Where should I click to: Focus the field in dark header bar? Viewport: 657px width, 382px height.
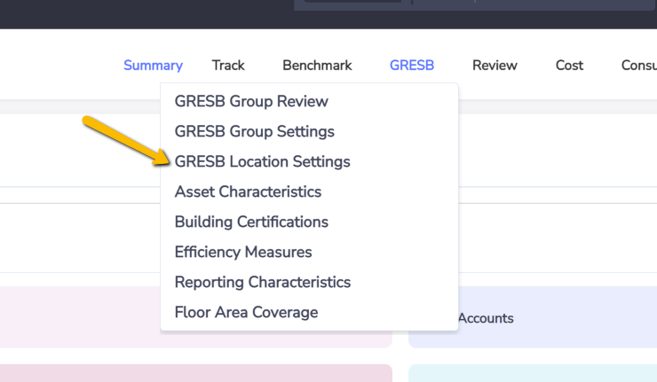click(475, 4)
